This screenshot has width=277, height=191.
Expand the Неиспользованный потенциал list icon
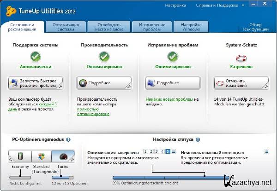[267, 151]
